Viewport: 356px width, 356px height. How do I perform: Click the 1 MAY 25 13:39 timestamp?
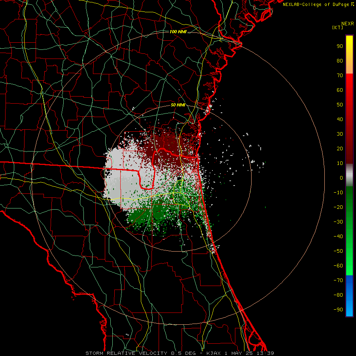(249, 353)
